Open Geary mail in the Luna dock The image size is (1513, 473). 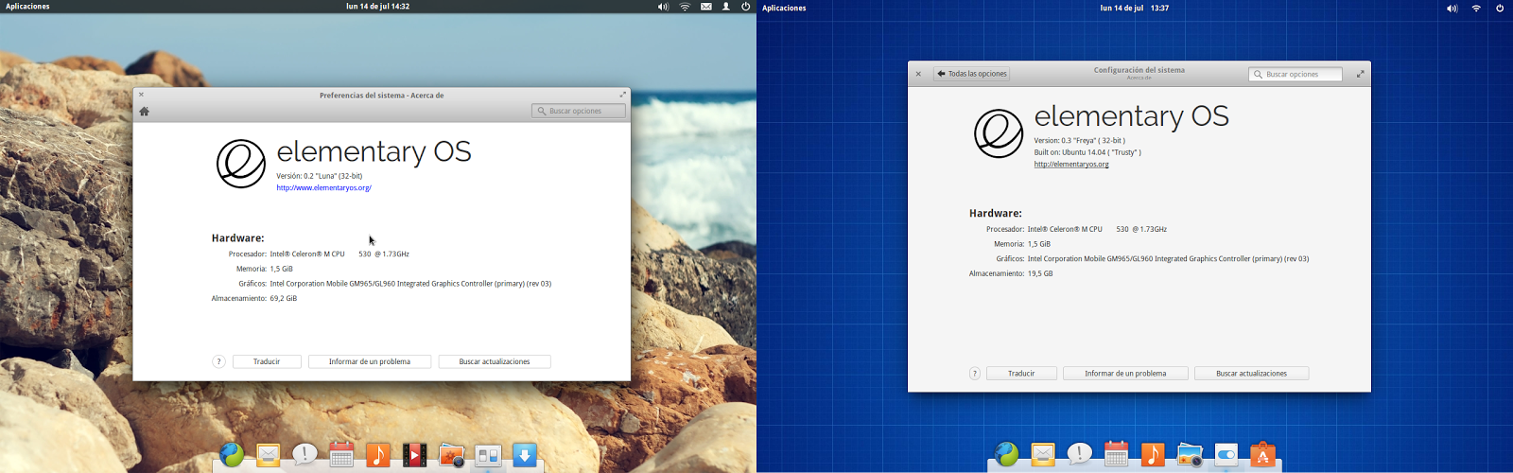(269, 455)
